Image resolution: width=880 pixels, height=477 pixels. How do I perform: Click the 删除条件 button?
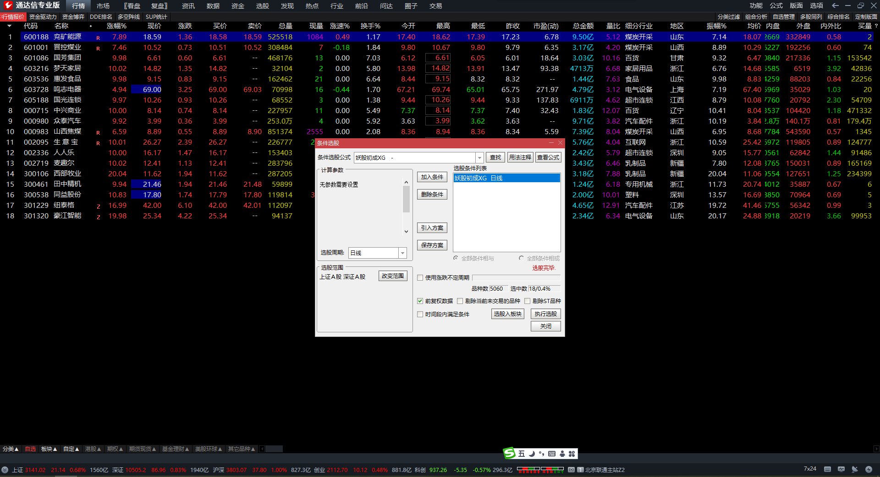432,195
